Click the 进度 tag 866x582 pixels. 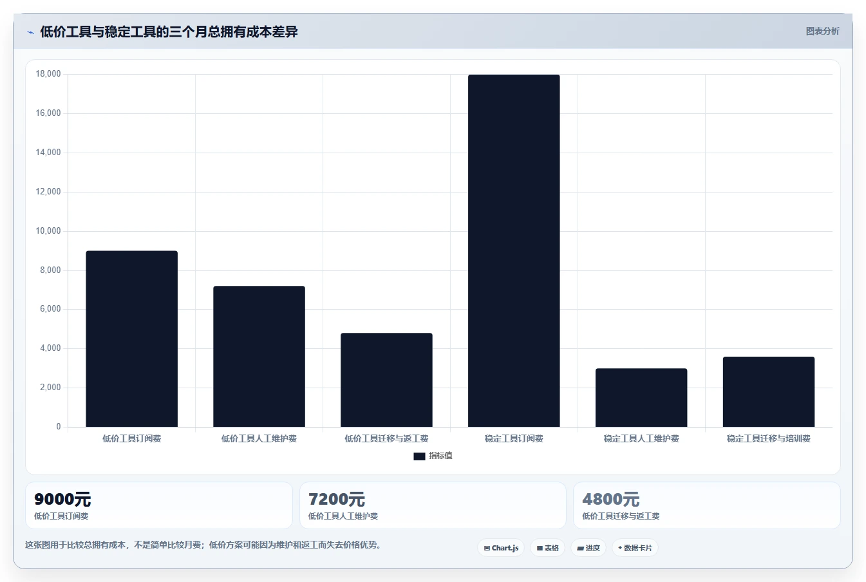tap(588, 548)
